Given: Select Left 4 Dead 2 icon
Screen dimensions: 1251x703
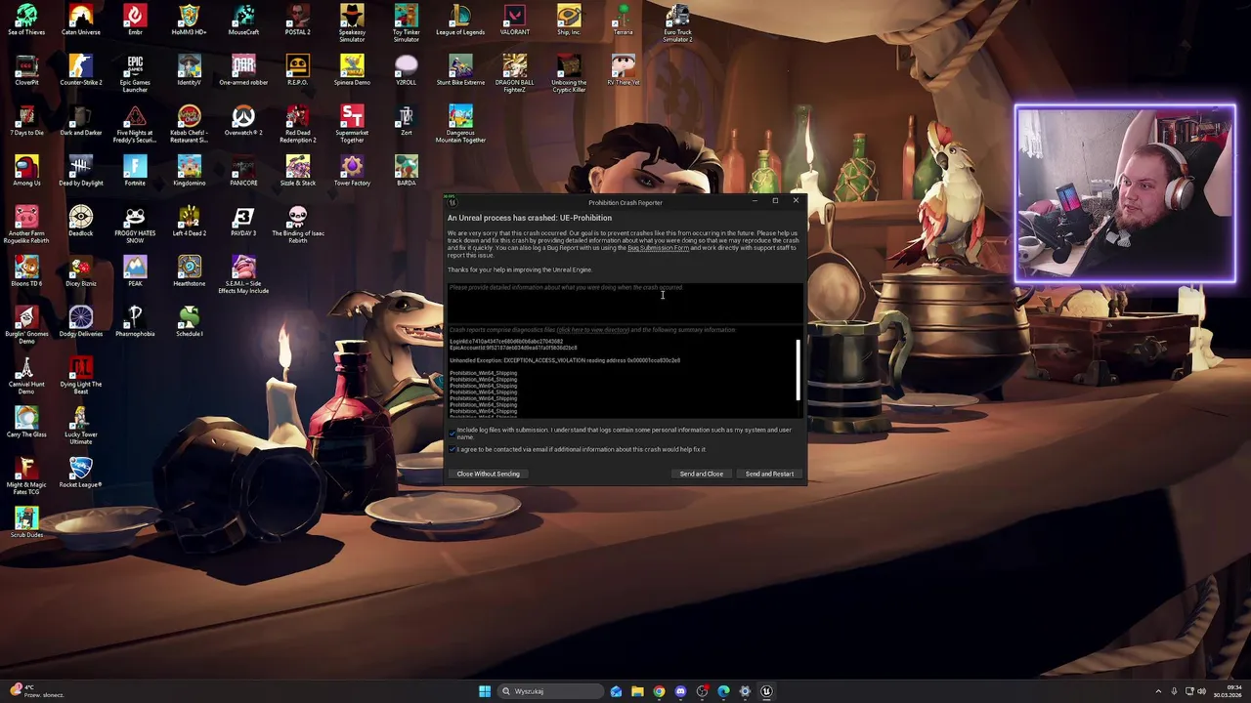Looking at the screenshot, I should (x=190, y=222).
